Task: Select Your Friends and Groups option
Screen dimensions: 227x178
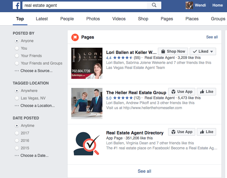Action: pyautogui.click(x=17, y=63)
